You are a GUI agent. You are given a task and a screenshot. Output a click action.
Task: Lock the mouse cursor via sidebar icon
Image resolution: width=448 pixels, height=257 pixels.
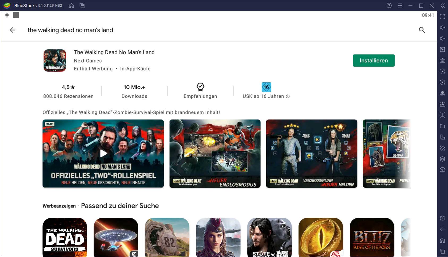click(442, 49)
